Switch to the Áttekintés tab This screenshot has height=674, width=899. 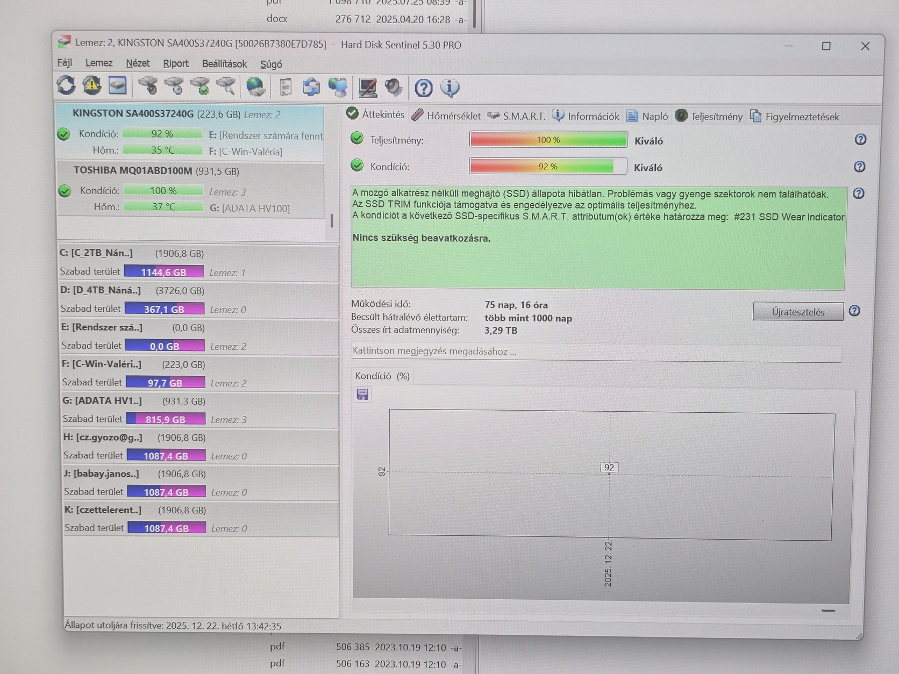[x=376, y=114]
